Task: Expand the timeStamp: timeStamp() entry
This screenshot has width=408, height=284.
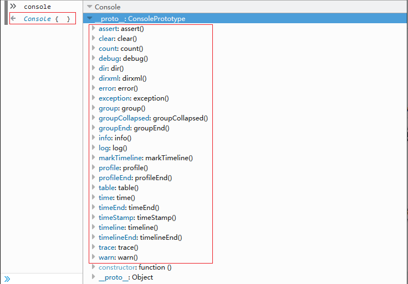Action: tap(94, 217)
